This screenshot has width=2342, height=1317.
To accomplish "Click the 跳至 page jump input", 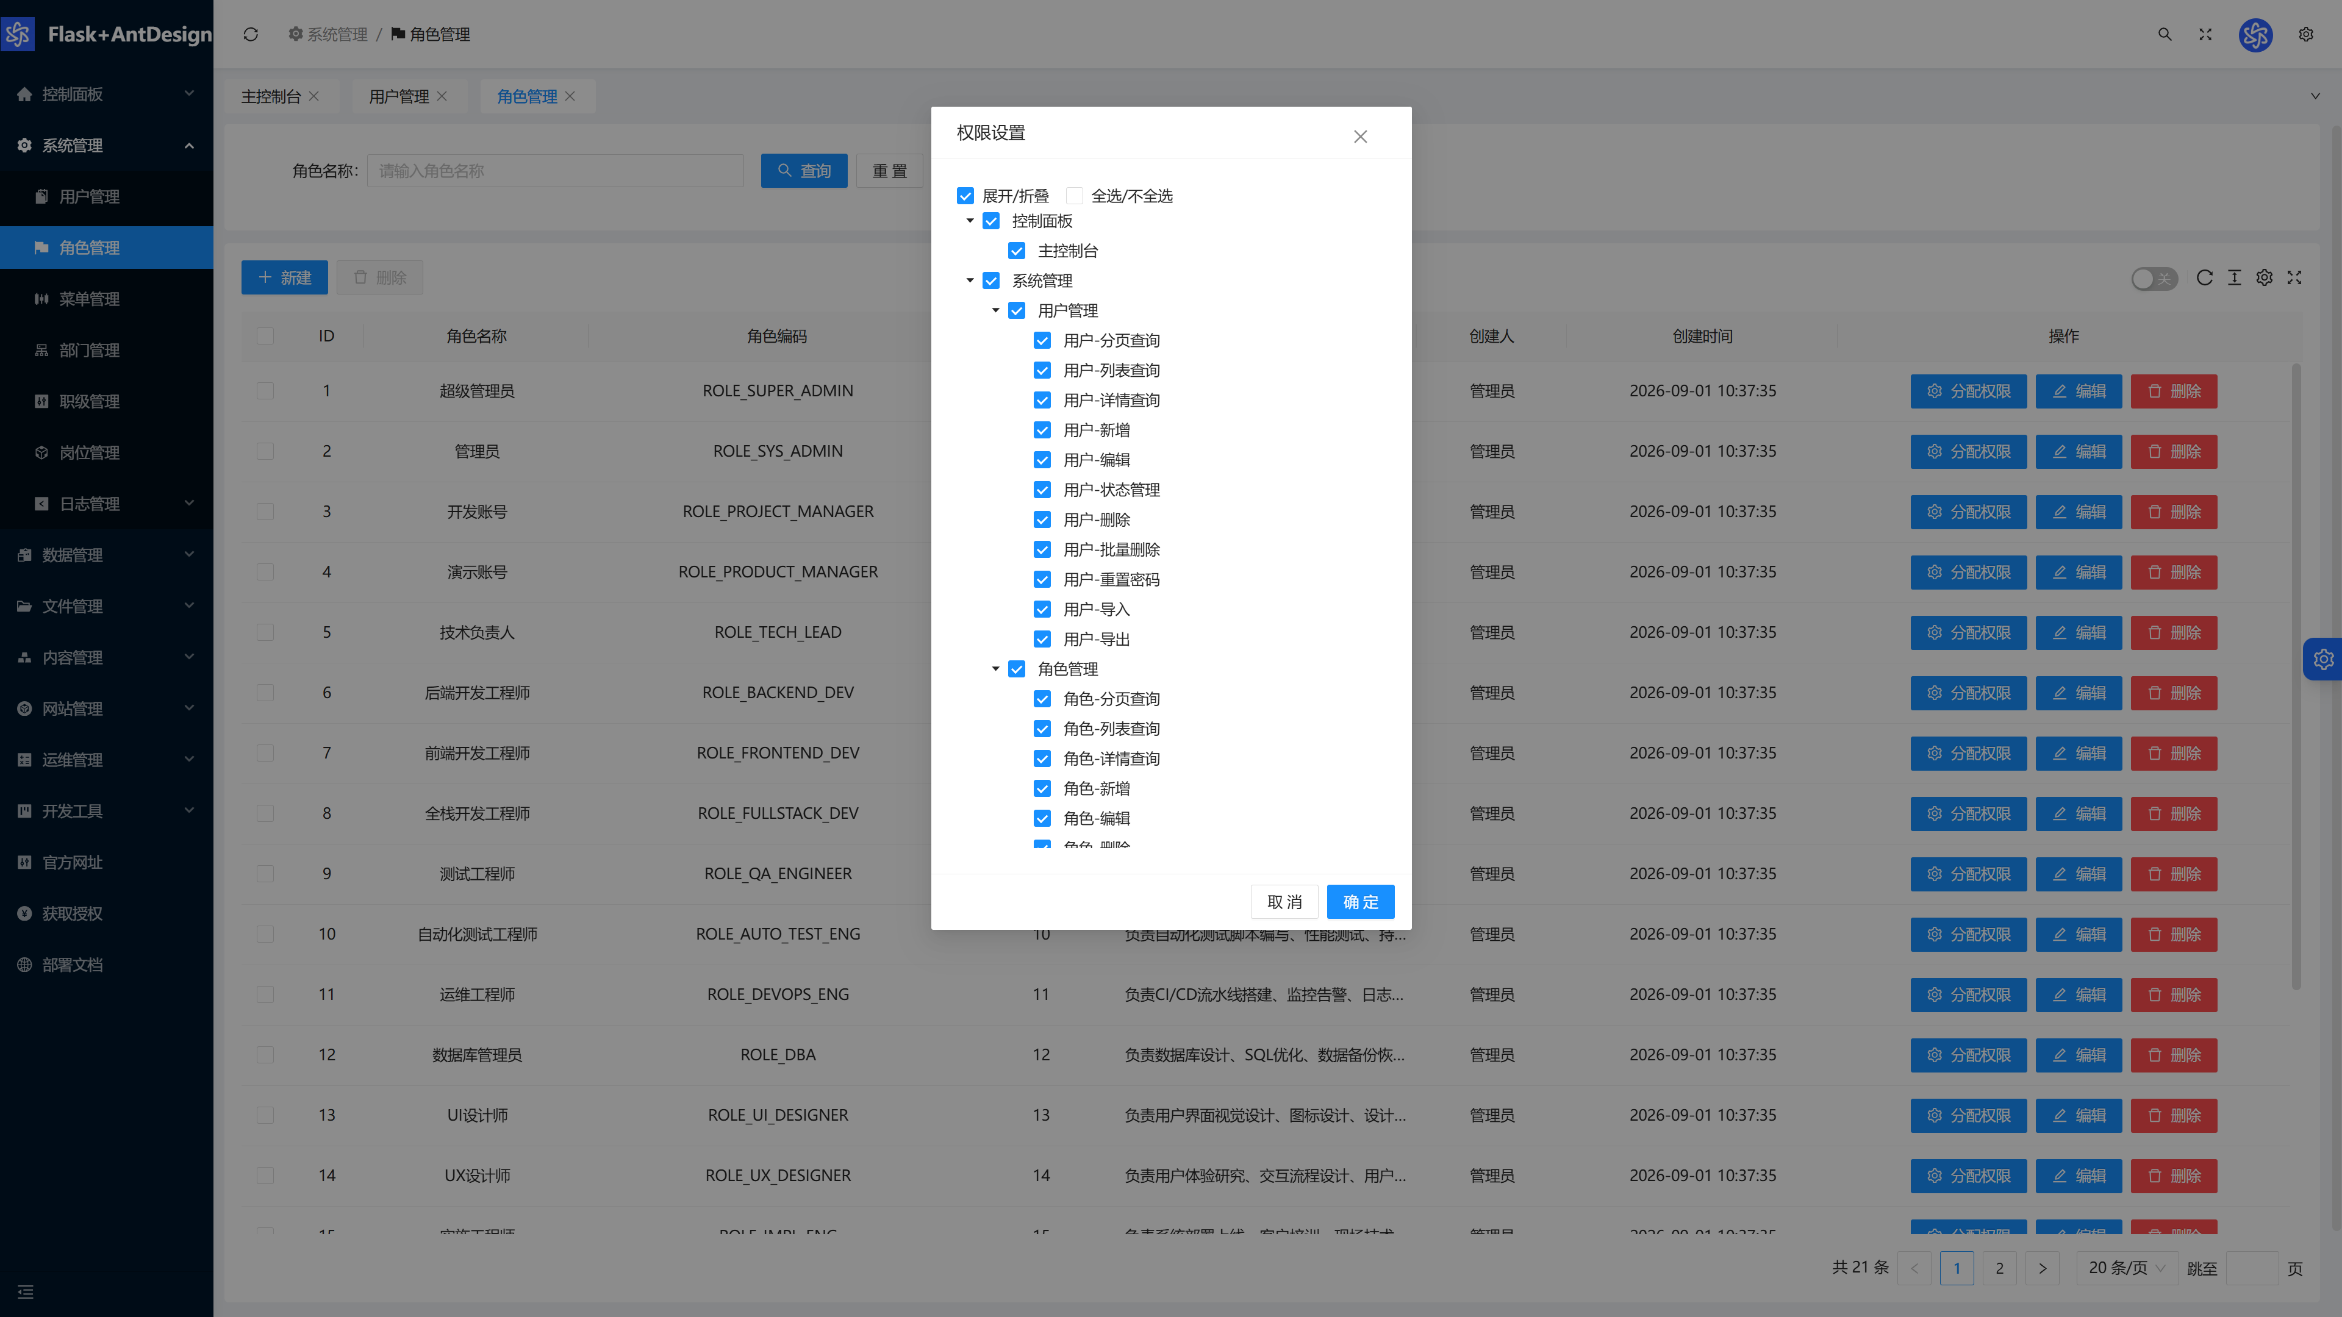I will 2252,1268.
